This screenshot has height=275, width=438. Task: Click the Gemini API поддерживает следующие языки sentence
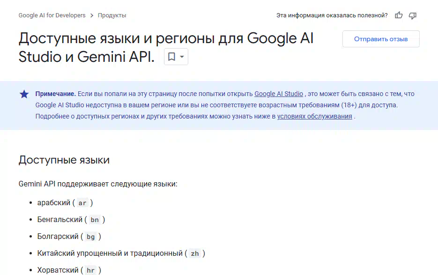[98, 184]
